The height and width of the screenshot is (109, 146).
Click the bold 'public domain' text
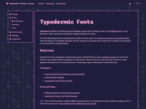pyautogui.click(x=65, y=41)
